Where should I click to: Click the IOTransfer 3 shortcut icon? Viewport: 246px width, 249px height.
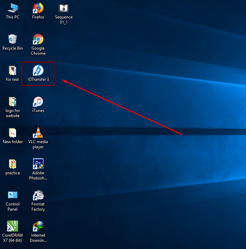click(x=38, y=70)
